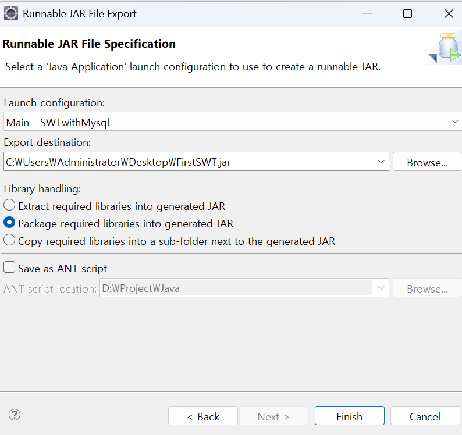Select Extract required libraries into generated JAR

pos(114,206)
